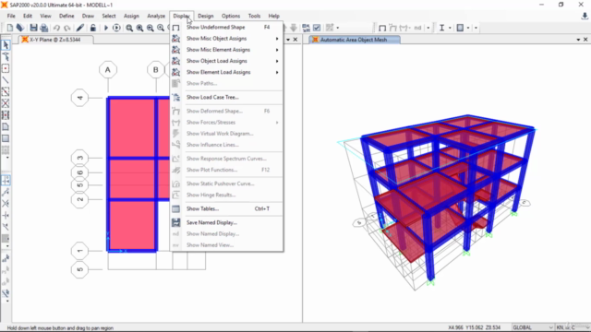Open the File menu
Viewport: 591px width, 332px height.
click(x=11, y=16)
